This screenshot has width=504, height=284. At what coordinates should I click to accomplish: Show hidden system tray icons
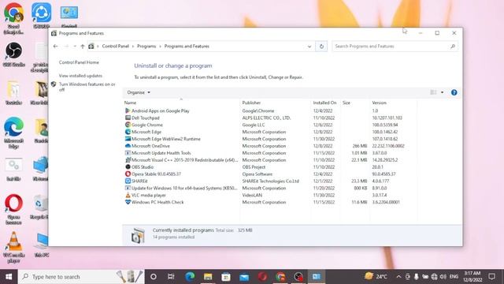point(398,277)
